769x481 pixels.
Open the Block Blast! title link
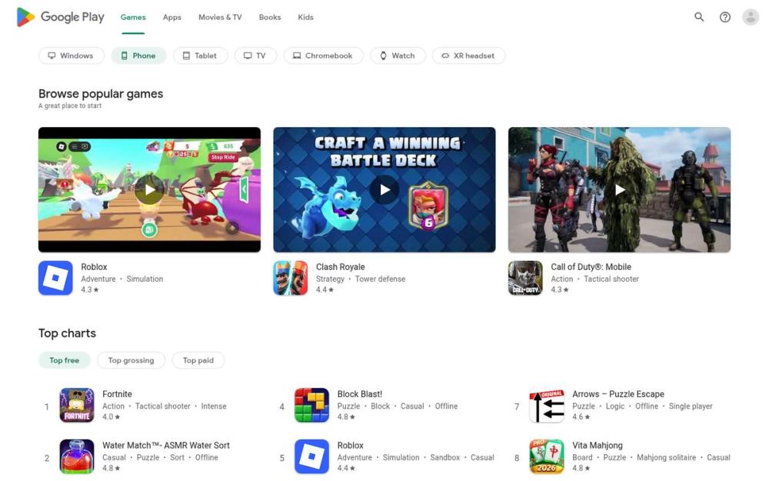pos(359,394)
